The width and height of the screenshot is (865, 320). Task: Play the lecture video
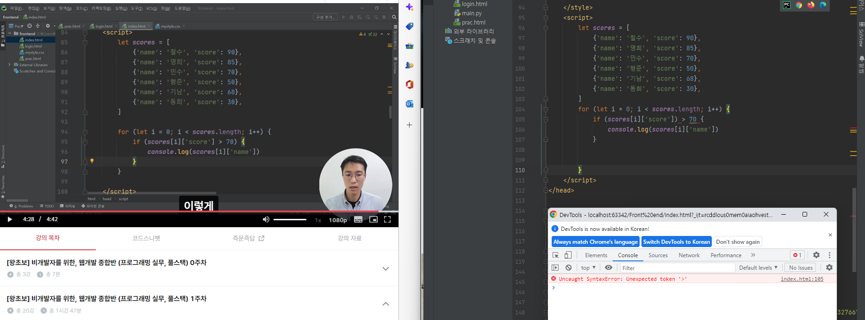pyautogui.click(x=10, y=219)
